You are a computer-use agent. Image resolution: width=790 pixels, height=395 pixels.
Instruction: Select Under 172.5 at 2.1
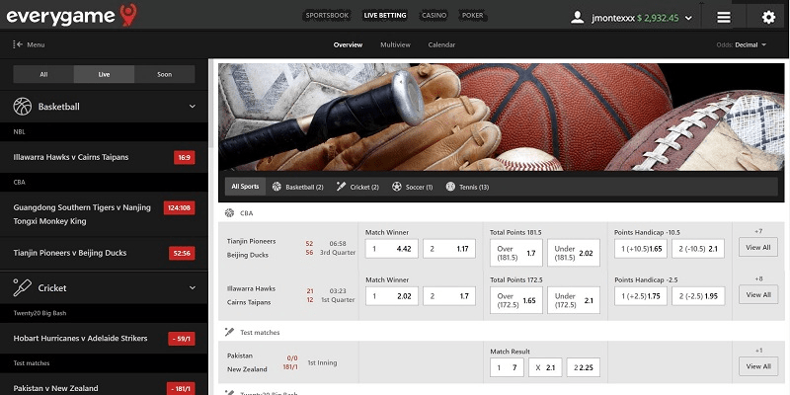pos(574,300)
